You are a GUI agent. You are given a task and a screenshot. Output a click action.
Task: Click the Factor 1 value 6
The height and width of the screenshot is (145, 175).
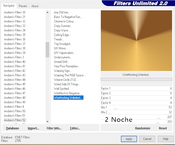click(x=171, y=88)
